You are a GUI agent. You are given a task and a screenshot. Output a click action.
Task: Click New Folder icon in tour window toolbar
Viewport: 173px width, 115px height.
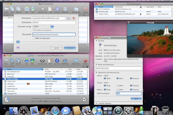(76, 61)
